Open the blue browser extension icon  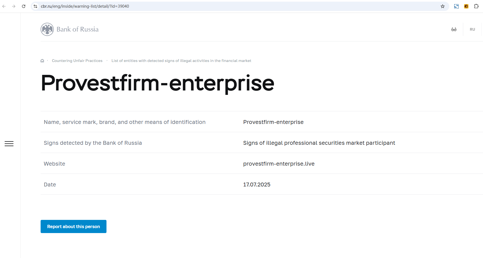click(x=456, y=6)
